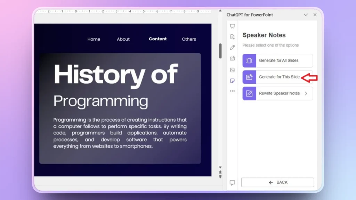Select the image generation icon
The image size is (356, 200).
[x=232, y=69]
